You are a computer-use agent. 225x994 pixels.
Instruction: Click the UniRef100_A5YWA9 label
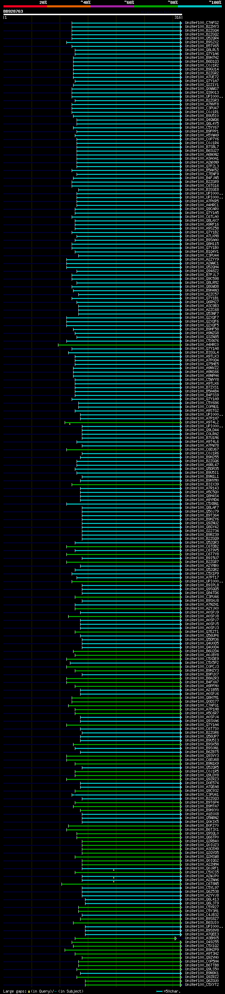coord(202,135)
